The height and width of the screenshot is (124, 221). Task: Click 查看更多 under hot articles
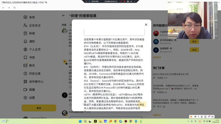(x=157, y=115)
